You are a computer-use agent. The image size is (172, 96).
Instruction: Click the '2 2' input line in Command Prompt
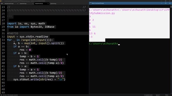91,20
